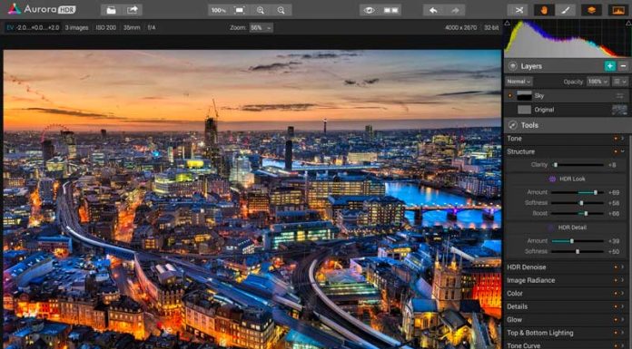Click the export share arrow icon

point(133,10)
